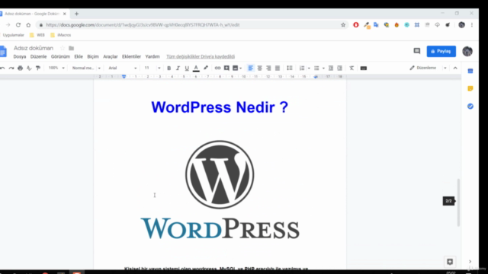The height and width of the screenshot is (274, 488).
Task: Click the Opera extension icon
Action: coord(356,25)
